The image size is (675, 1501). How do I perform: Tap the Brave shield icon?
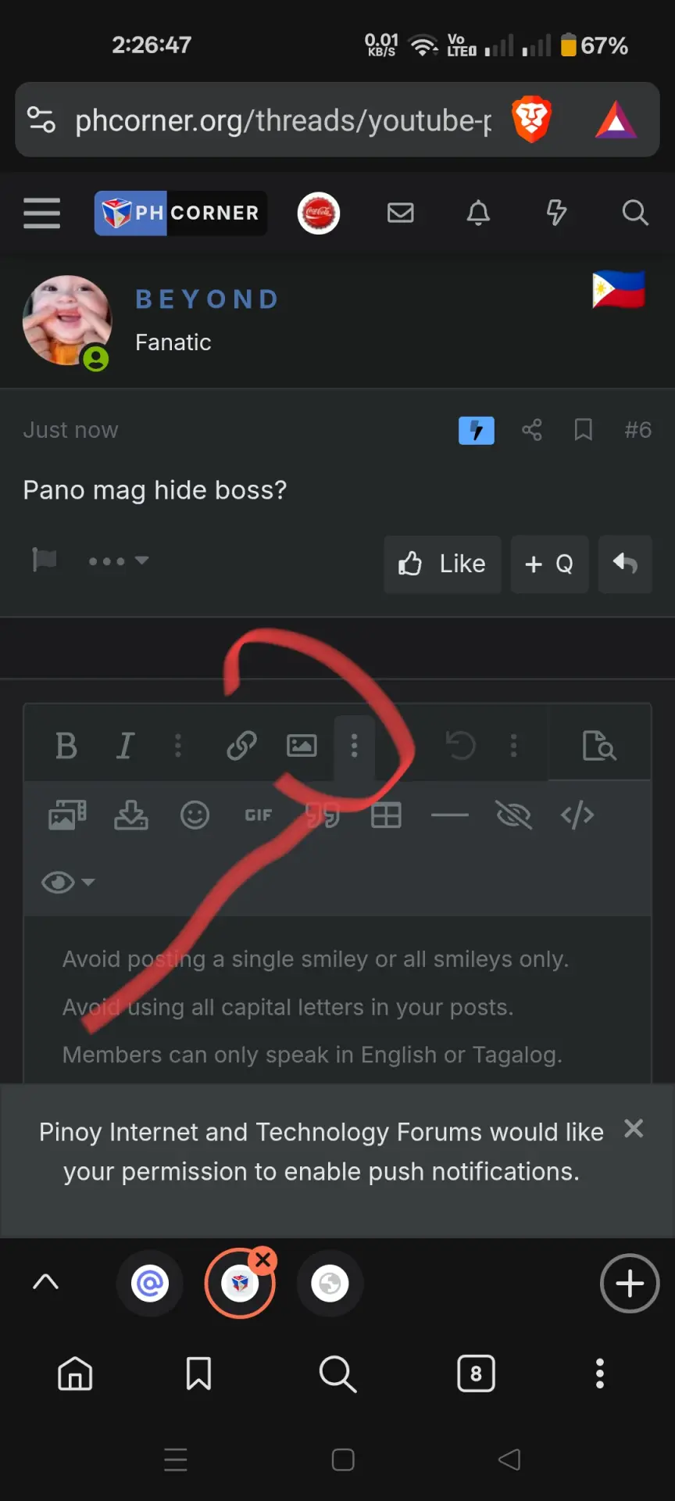tap(531, 120)
